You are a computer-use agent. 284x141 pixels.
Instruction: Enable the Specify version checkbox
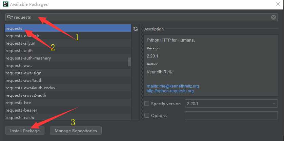tap(147, 103)
